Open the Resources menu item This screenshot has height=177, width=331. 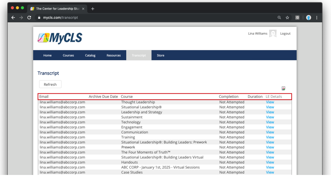[114, 55]
